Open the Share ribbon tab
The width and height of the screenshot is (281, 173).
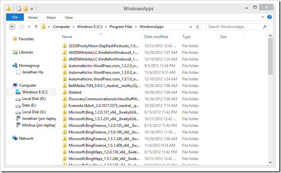click(51, 18)
